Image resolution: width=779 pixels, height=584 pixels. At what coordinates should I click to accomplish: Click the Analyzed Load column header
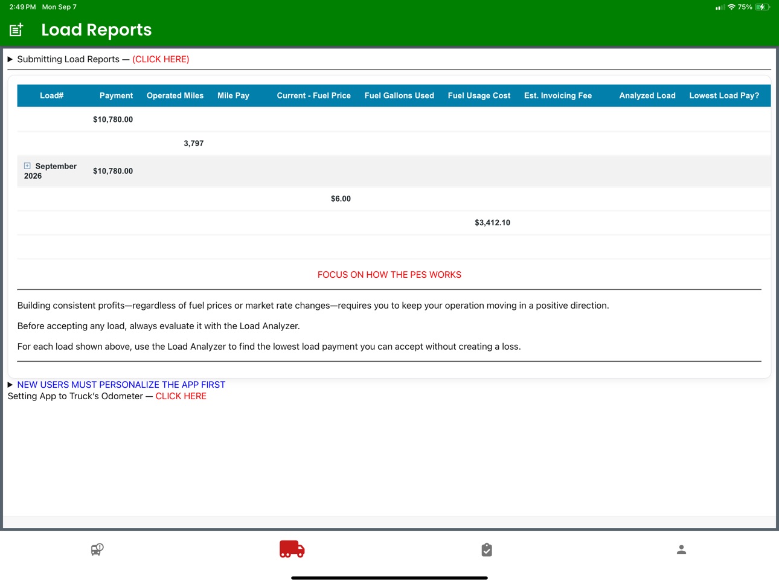click(647, 95)
